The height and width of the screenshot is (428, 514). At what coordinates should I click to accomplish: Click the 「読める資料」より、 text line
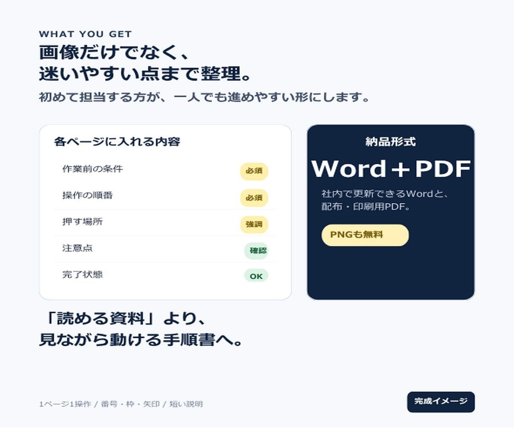(123, 318)
